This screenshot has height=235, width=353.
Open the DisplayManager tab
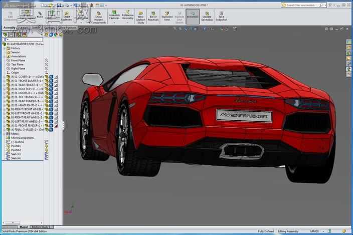[24, 35]
